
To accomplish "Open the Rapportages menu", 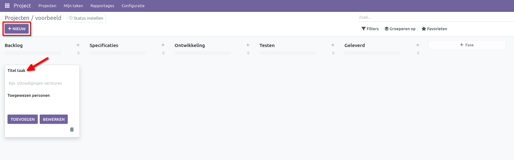I will coord(102,6).
